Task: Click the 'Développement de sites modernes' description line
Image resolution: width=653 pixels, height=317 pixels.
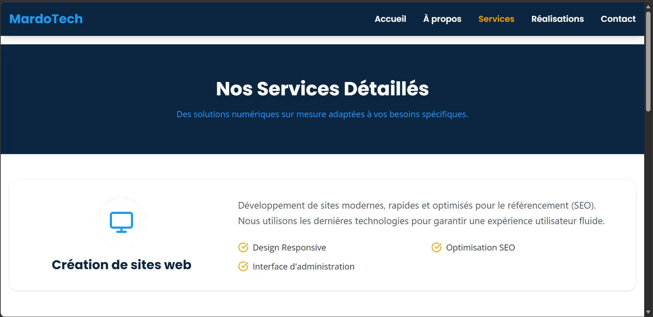Action: click(417, 205)
